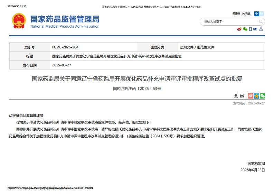The image size is (274, 194).
Task: Switch to 关怀版 care version
Action: click(246, 14)
